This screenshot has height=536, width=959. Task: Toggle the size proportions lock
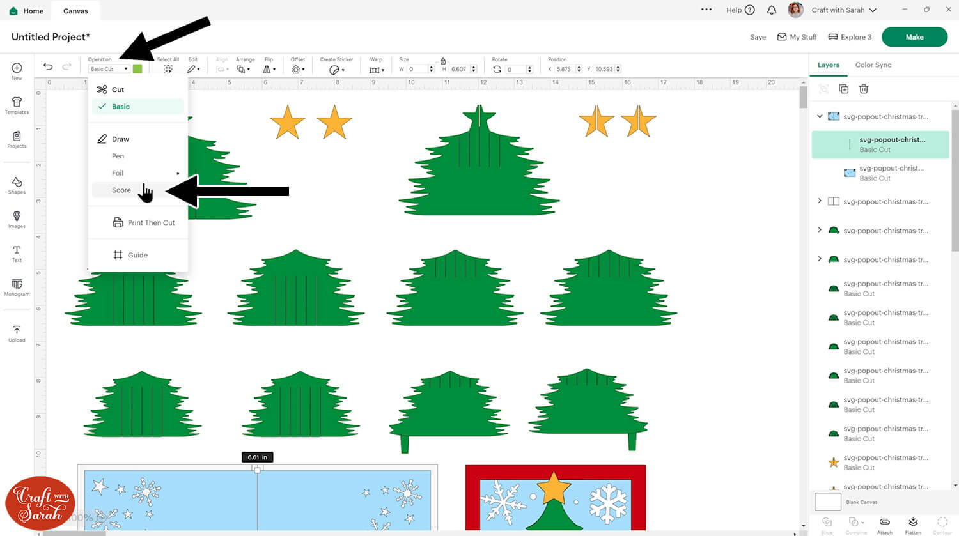coord(443,61)
